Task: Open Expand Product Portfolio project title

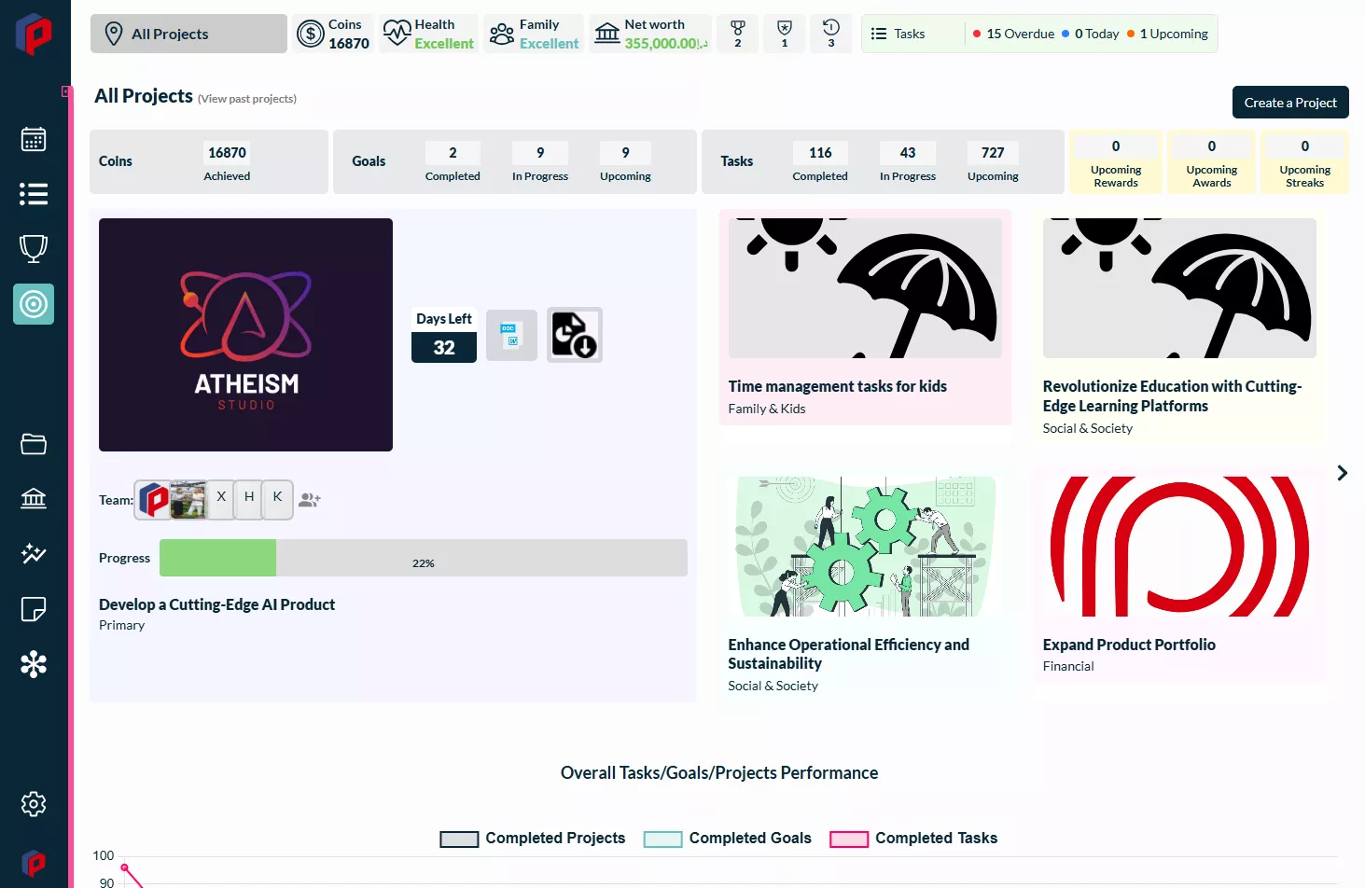Action: 1129,645
